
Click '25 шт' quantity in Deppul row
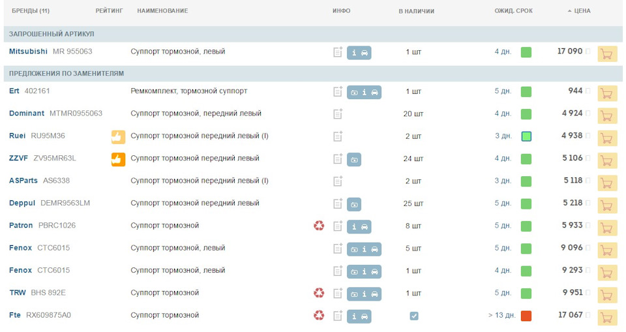pos(413,204)
